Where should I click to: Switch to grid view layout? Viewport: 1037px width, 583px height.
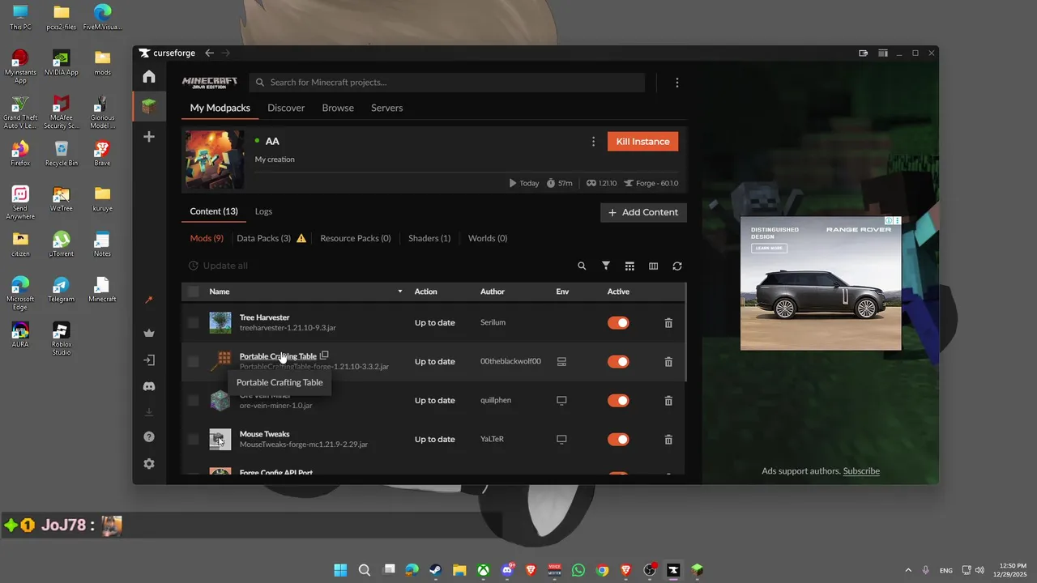coord(629,266)
